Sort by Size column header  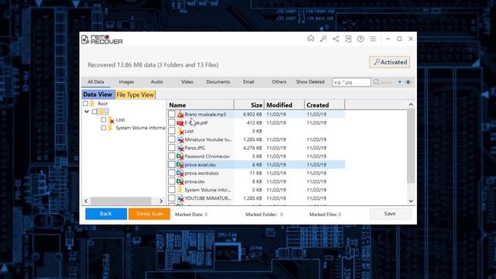tap(250, 105)
